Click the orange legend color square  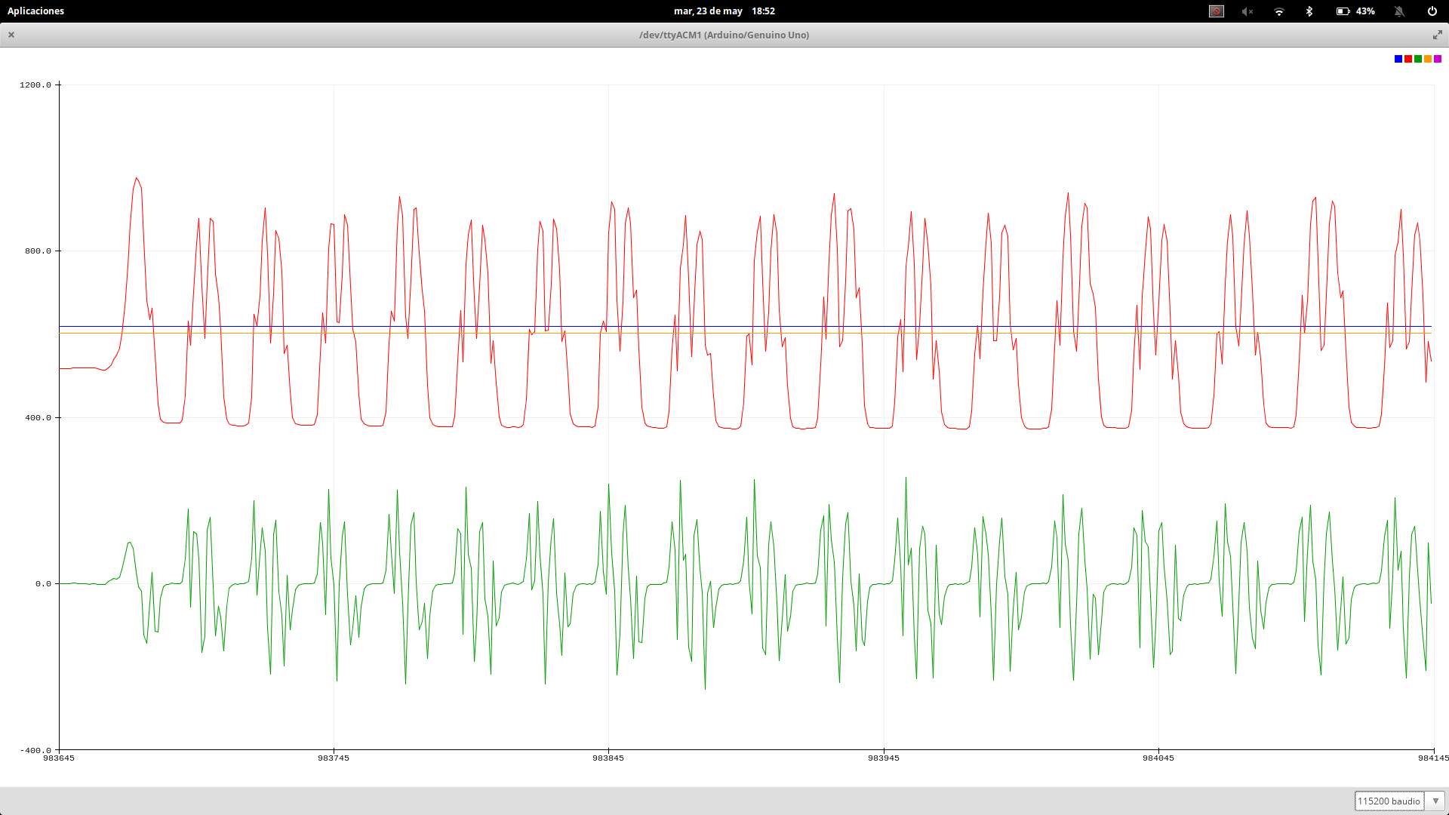pos(1428,59)
